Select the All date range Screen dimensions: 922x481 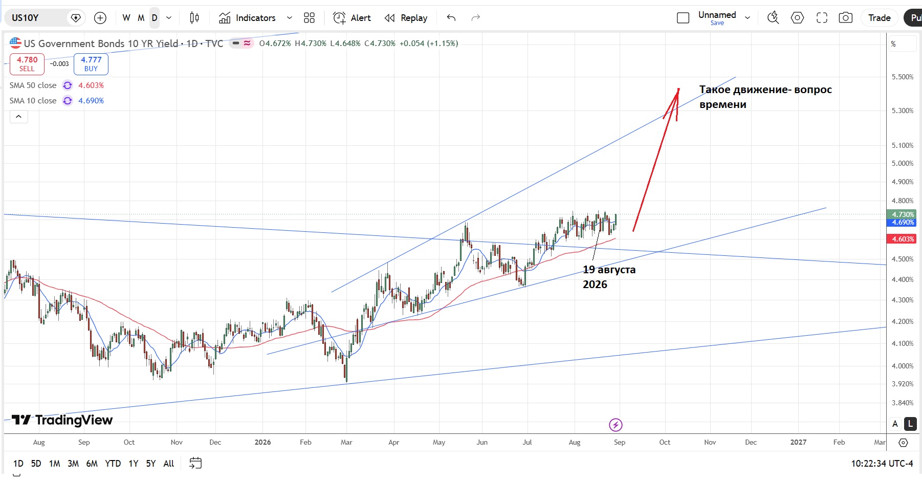click(169, 464)
